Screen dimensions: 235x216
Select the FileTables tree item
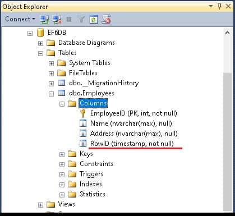coord(83,73)
